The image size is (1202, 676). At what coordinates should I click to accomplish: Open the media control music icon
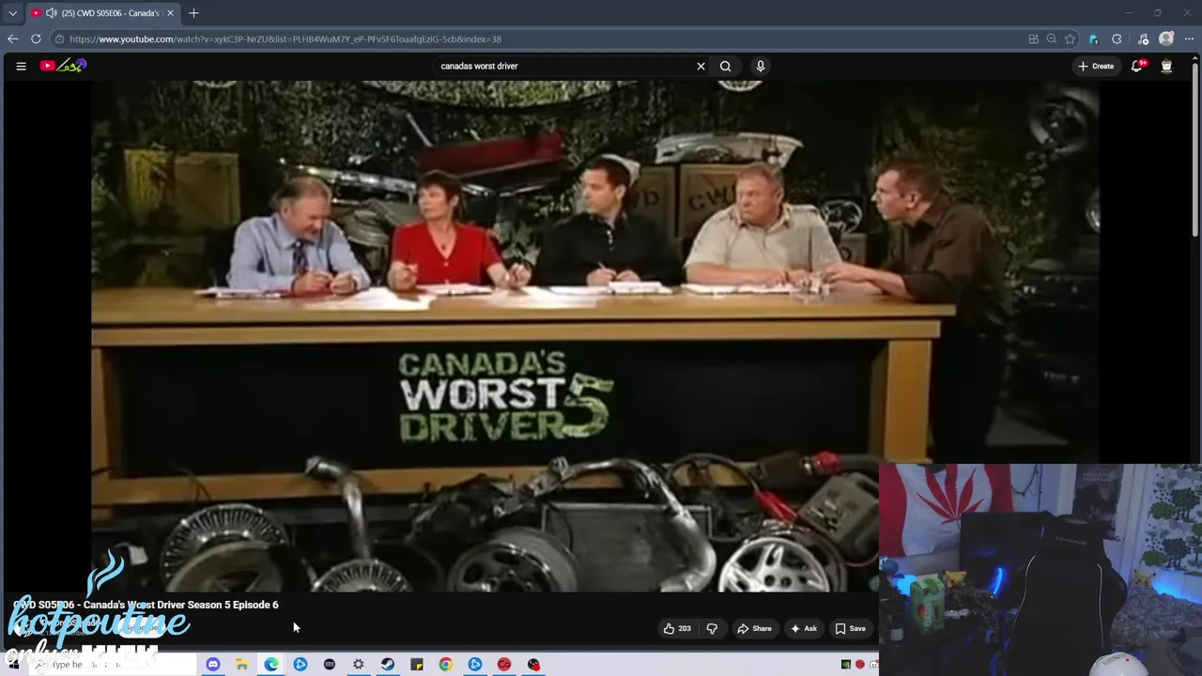coord(1143,39)
